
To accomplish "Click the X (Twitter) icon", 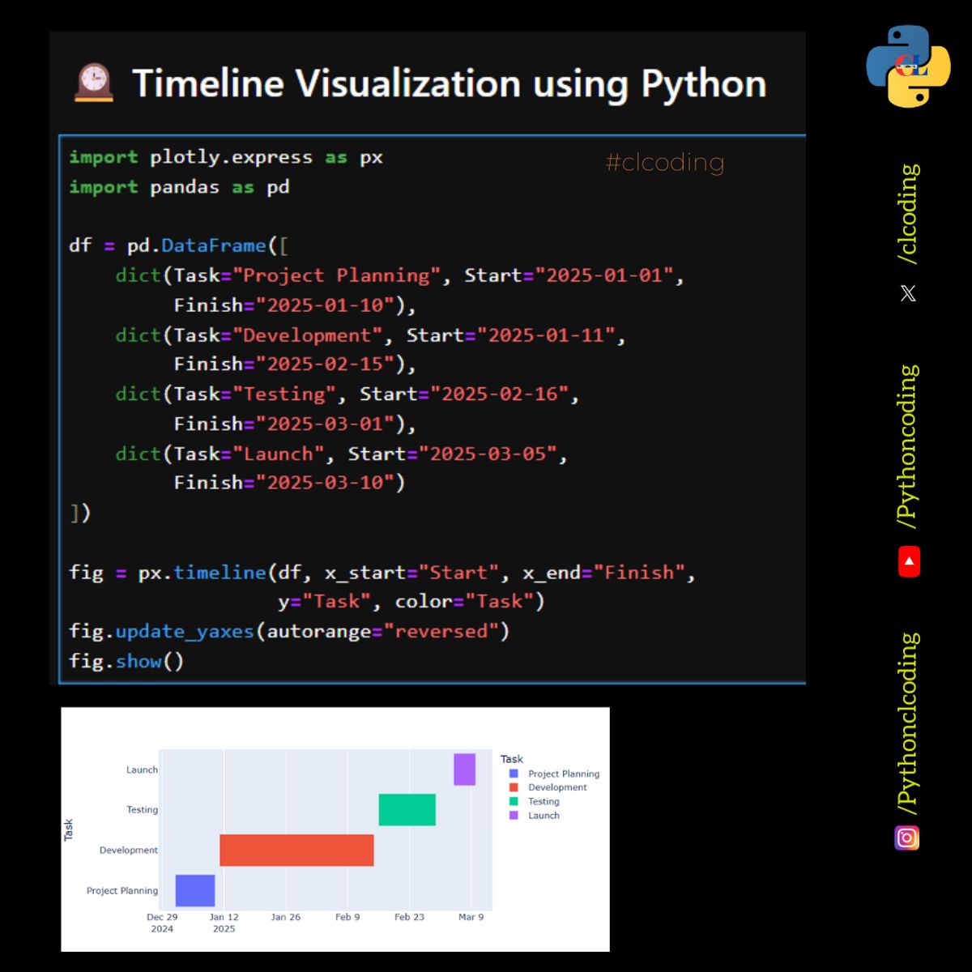I will tap(908, 293).
